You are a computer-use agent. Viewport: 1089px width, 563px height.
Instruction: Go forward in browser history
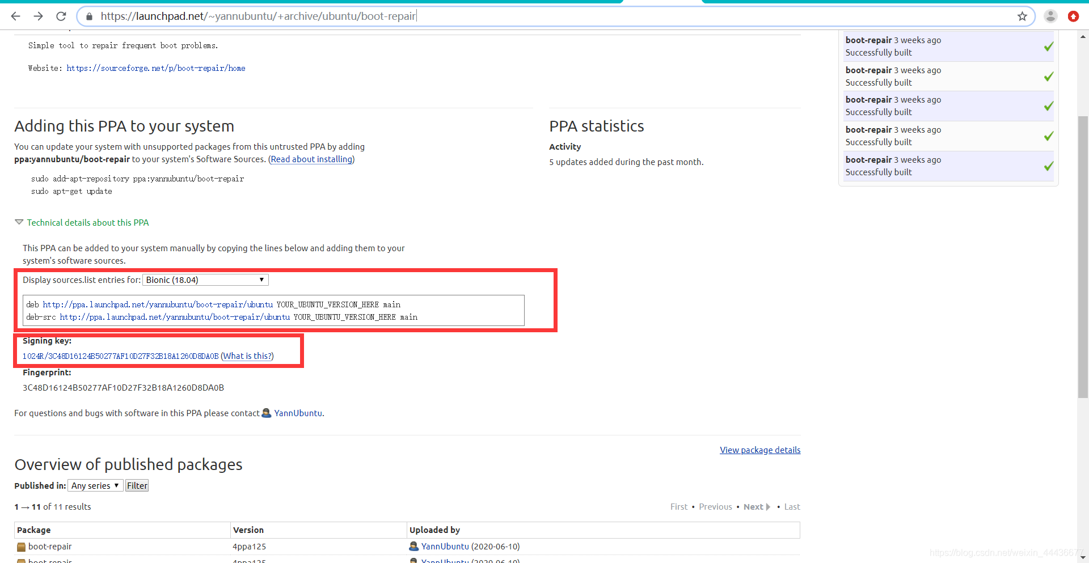[38, 16]
